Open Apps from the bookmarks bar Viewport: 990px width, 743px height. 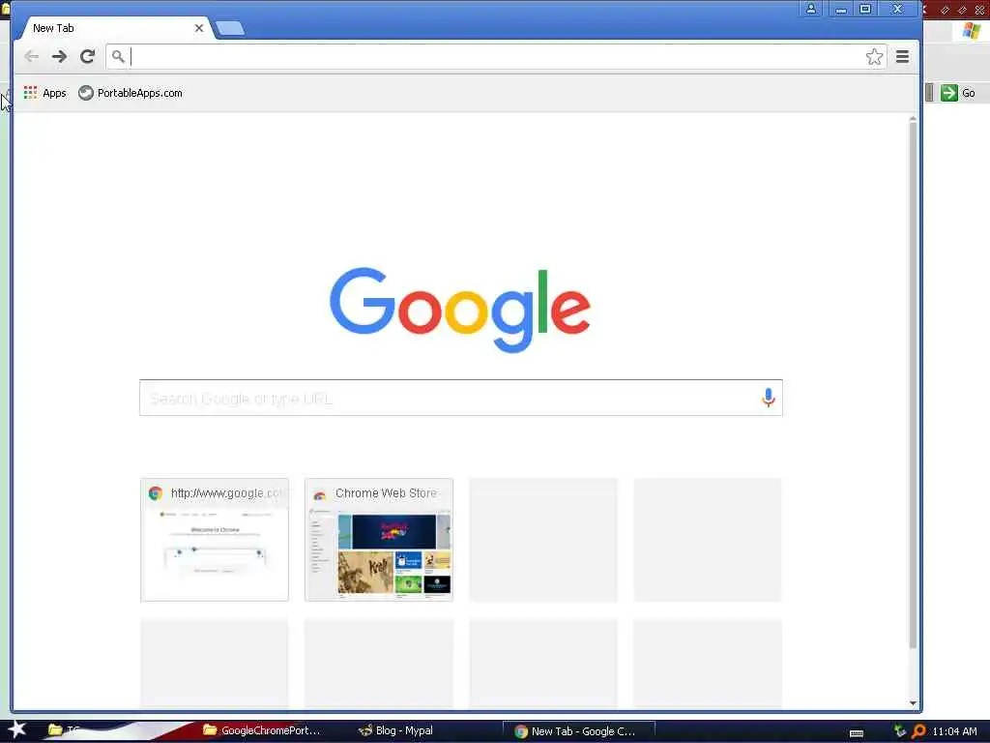tap(44, 93)
